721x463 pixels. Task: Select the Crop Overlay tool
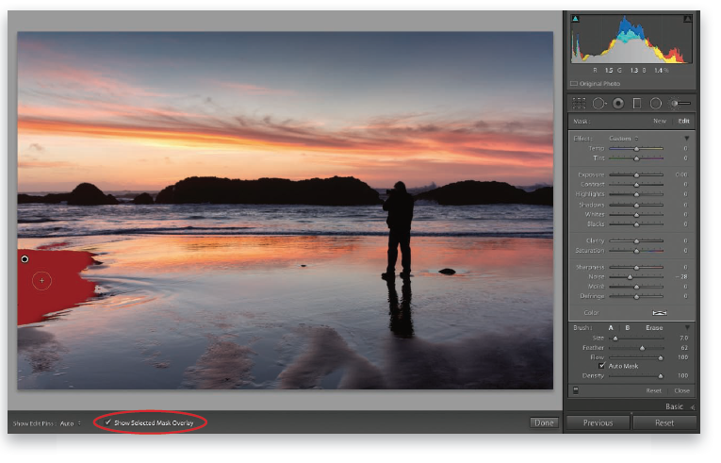point(580,103)
